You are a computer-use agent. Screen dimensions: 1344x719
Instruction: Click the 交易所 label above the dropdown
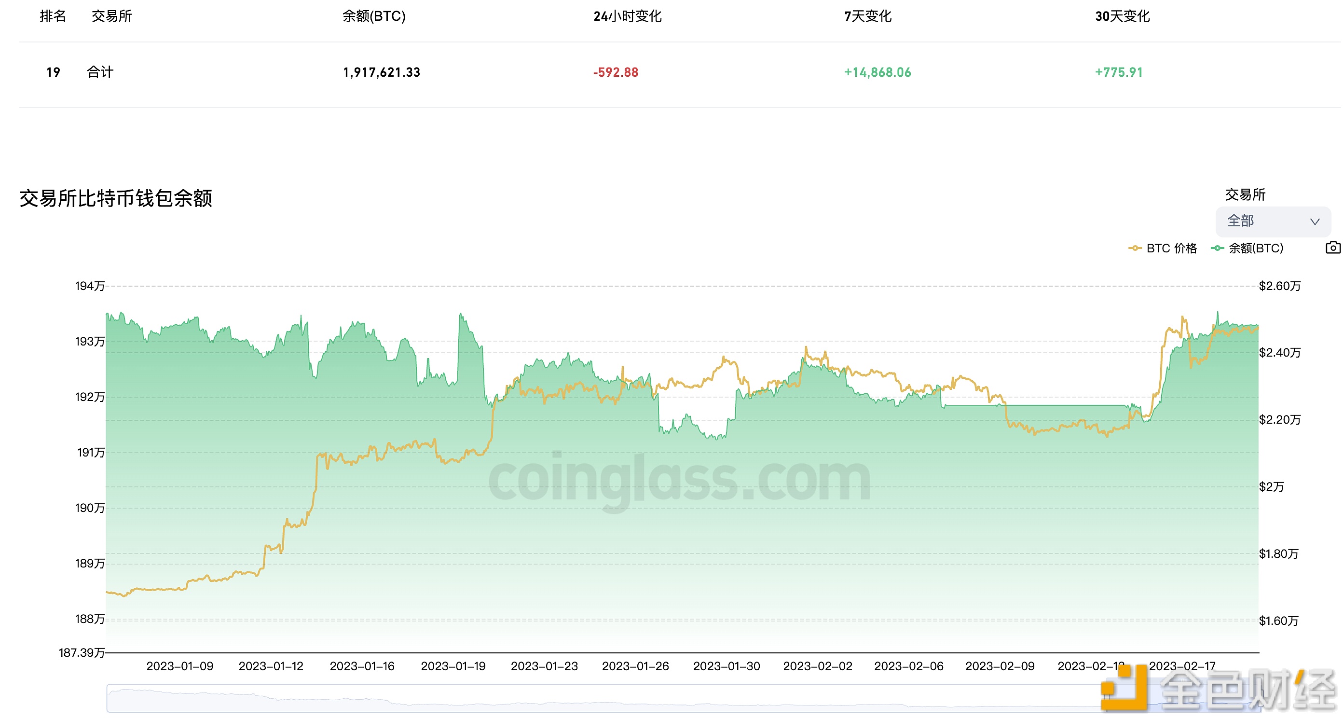(x=1246, y=194)
